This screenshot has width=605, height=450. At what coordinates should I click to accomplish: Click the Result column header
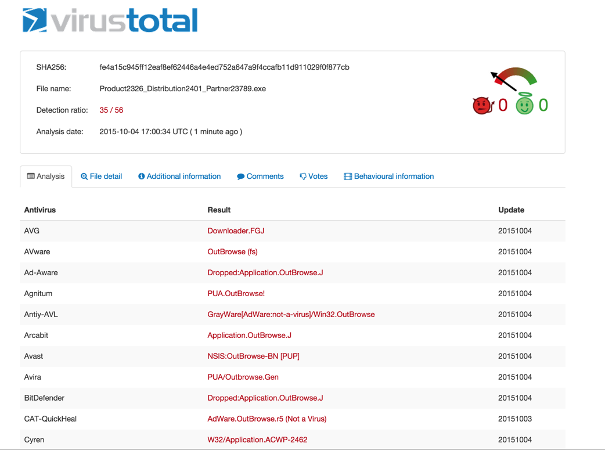tap(219, 210)
